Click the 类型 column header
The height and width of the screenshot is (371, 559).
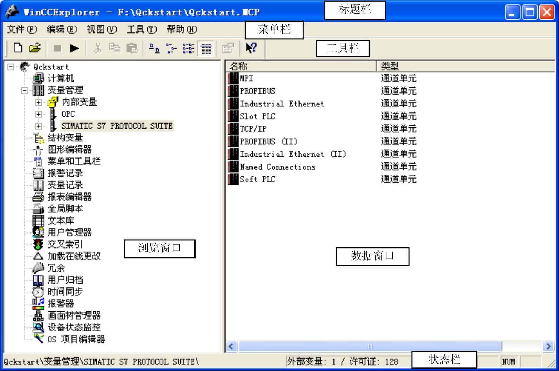(x=465, y=66)
